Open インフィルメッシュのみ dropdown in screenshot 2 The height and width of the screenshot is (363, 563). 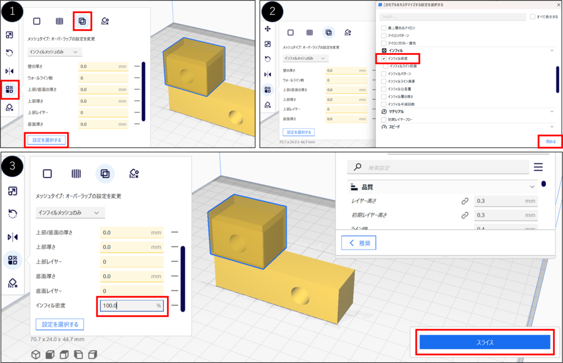tap(305, 58)
